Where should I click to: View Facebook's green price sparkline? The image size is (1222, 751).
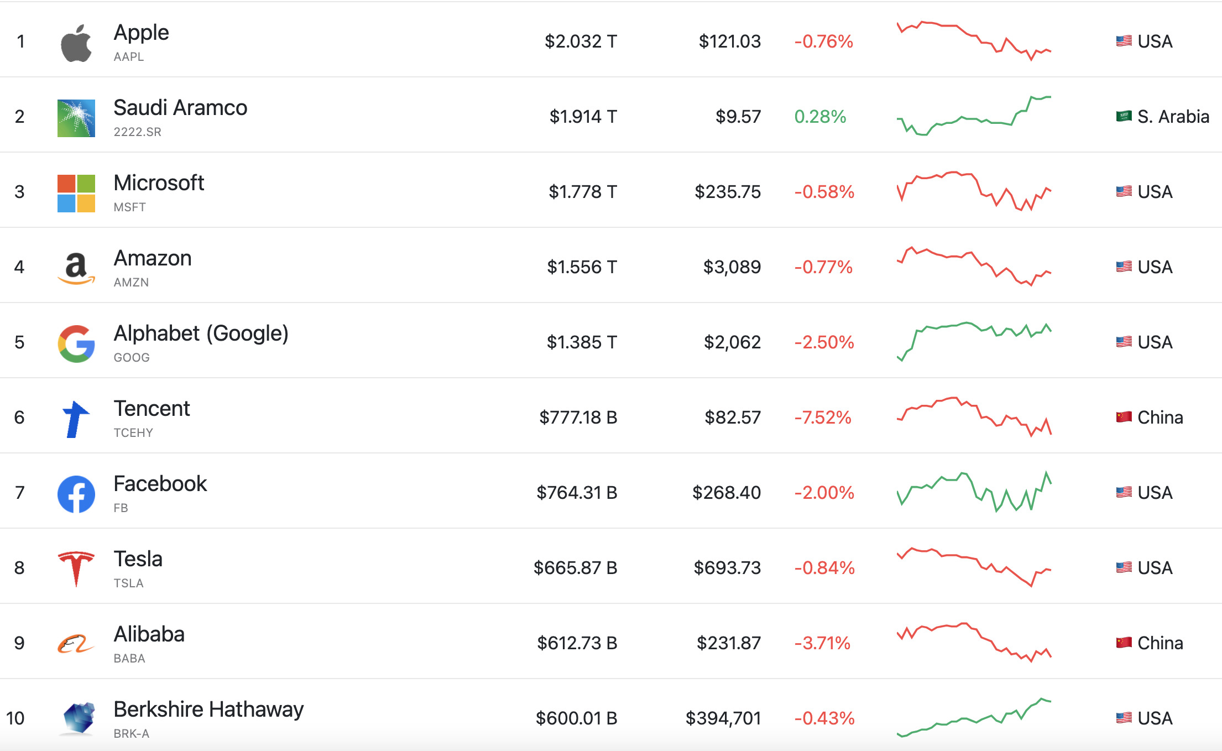[974, 492]
